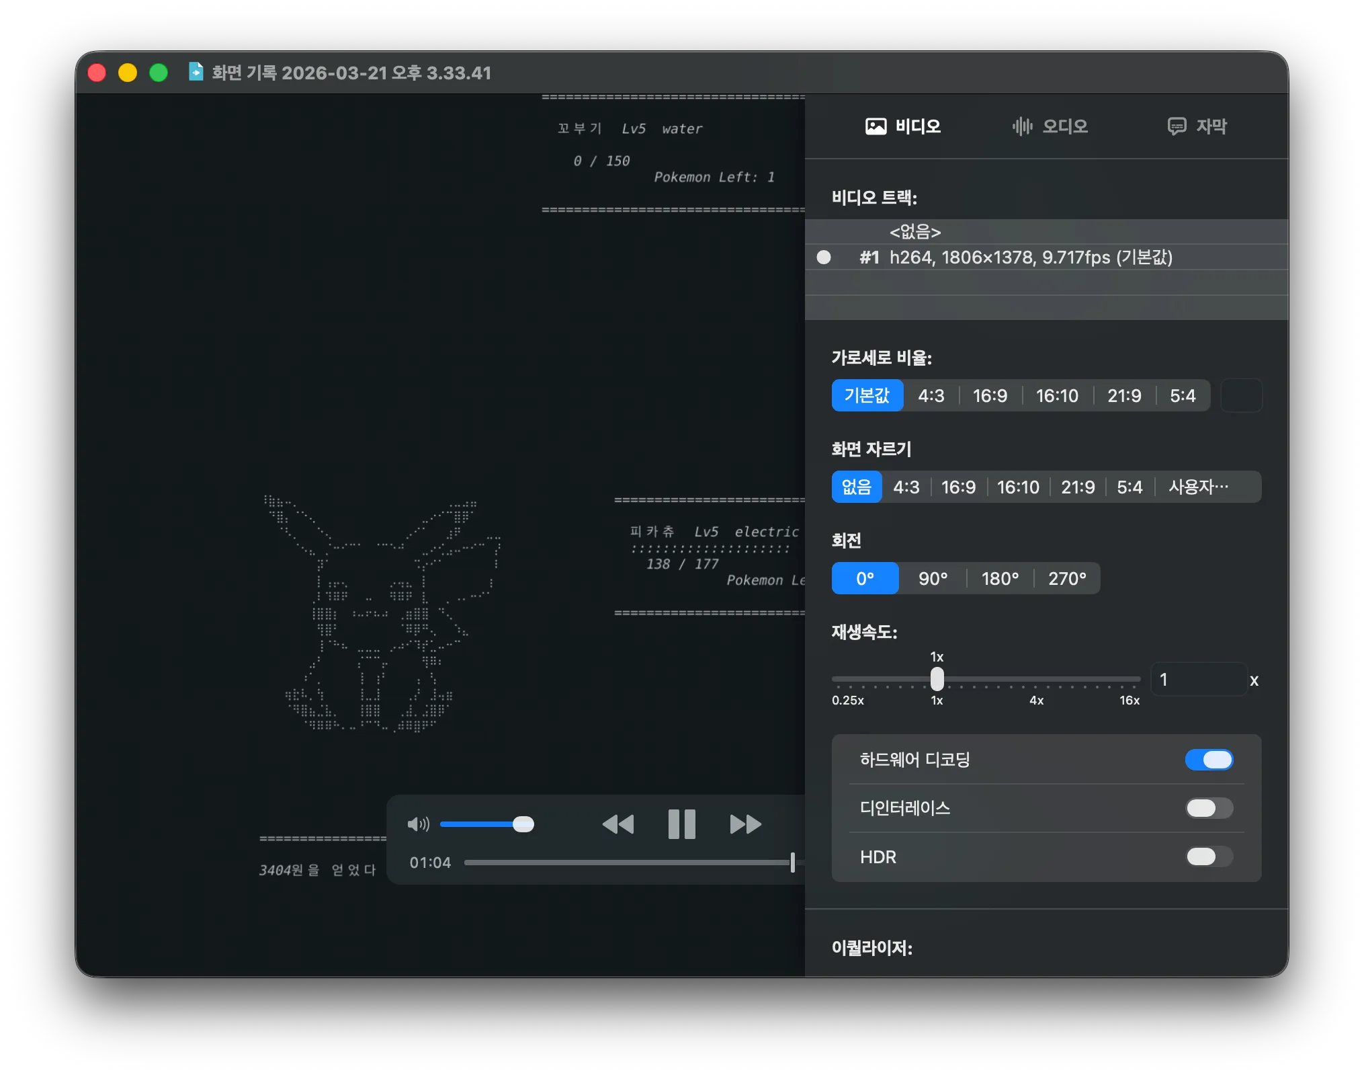This screenshot has width=1364, height=1077.
Task: Switch to the 비디오 tab
Action: coord(903,126)
